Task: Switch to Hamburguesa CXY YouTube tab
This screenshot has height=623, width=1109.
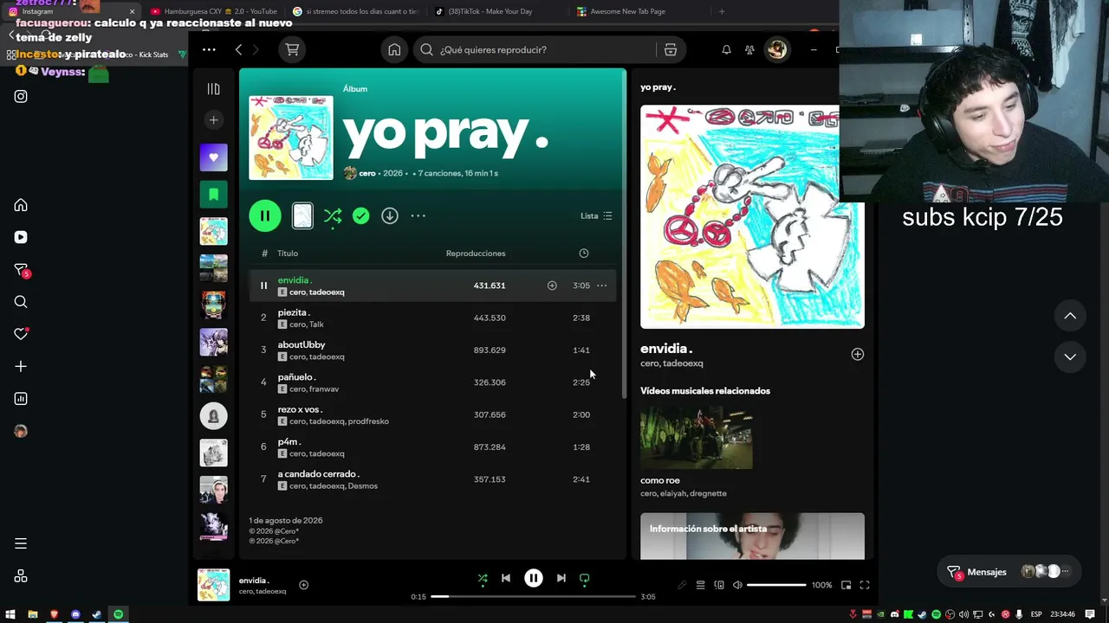Action: click(213, 11)
